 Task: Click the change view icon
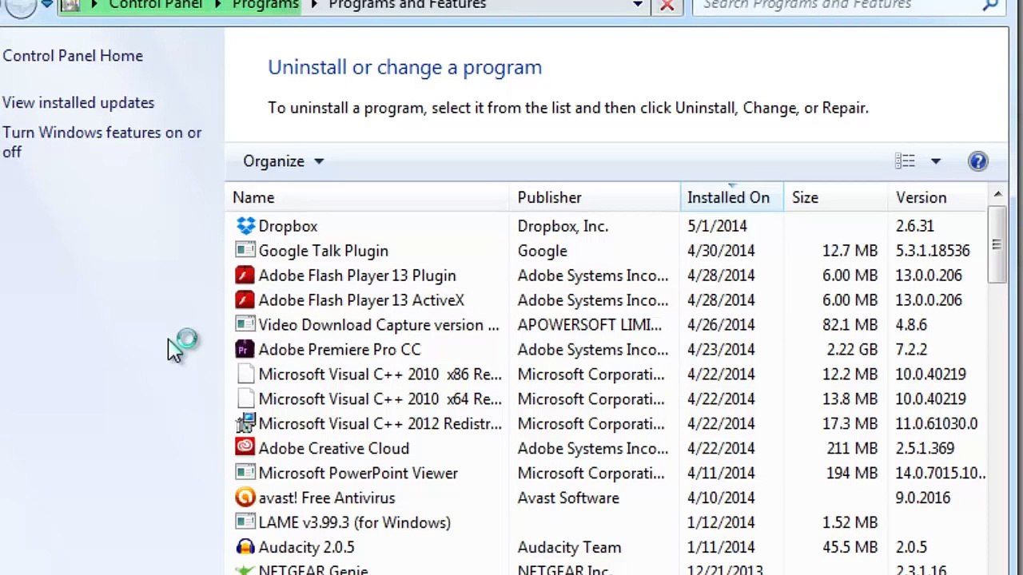905,161
